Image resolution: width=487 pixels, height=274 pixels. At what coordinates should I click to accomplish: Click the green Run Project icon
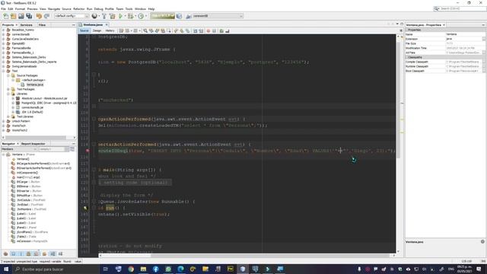click(x=120, y=16)
